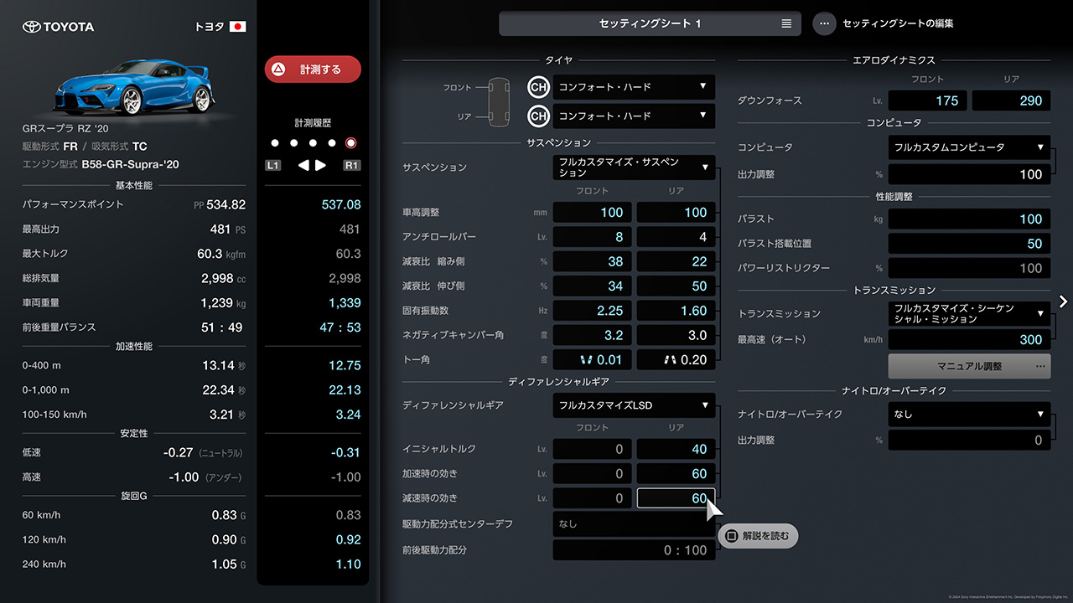
Task: Open トランスミッション type dropdown
Action: pos(969,314)
